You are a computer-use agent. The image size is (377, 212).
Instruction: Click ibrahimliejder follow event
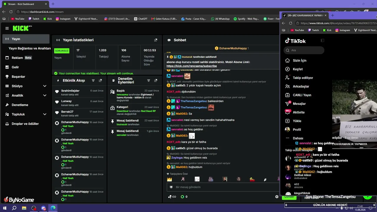click(79, 92)
